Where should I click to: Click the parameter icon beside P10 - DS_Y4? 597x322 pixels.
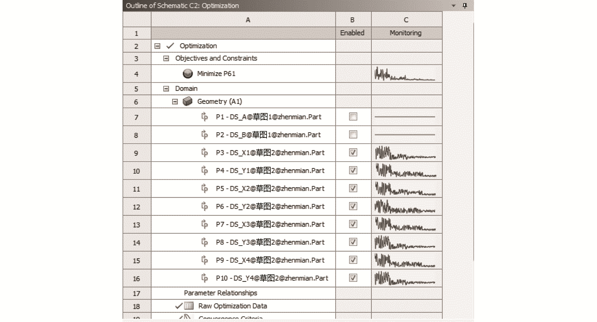coord(205,278)
